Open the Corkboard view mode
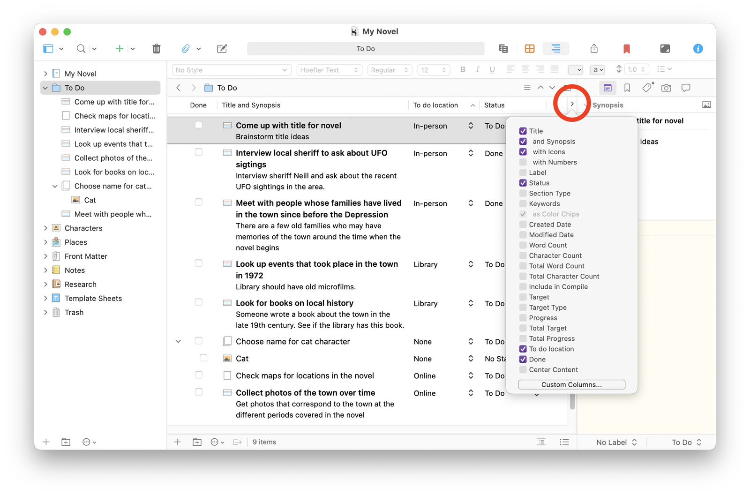Image resolution: width=750 pixels, height=495 pixels. coord(529,49)
